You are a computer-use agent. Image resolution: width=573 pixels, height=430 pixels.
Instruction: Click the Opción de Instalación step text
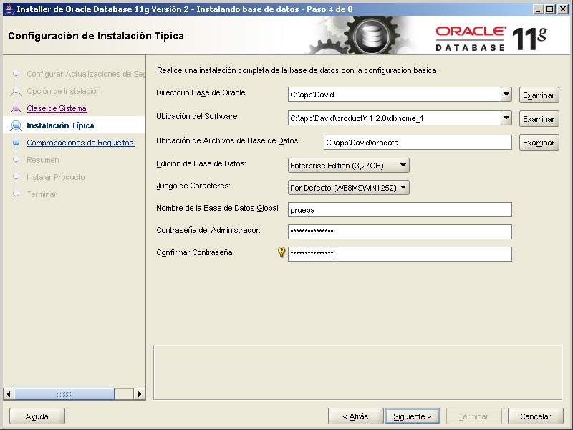(64, 91)
